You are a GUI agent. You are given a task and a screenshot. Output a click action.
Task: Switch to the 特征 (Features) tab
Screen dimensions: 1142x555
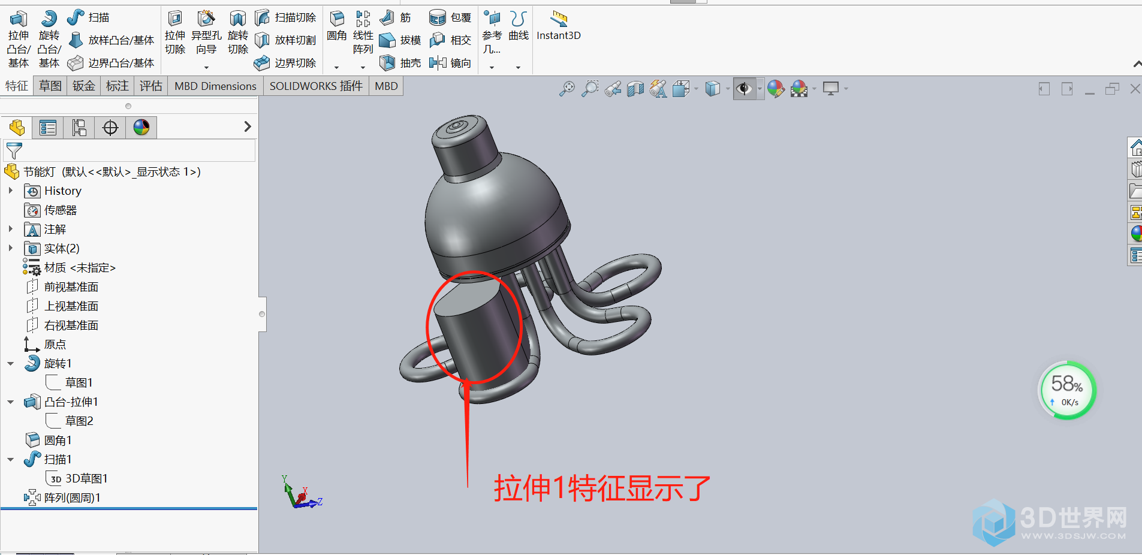(17, 86)
